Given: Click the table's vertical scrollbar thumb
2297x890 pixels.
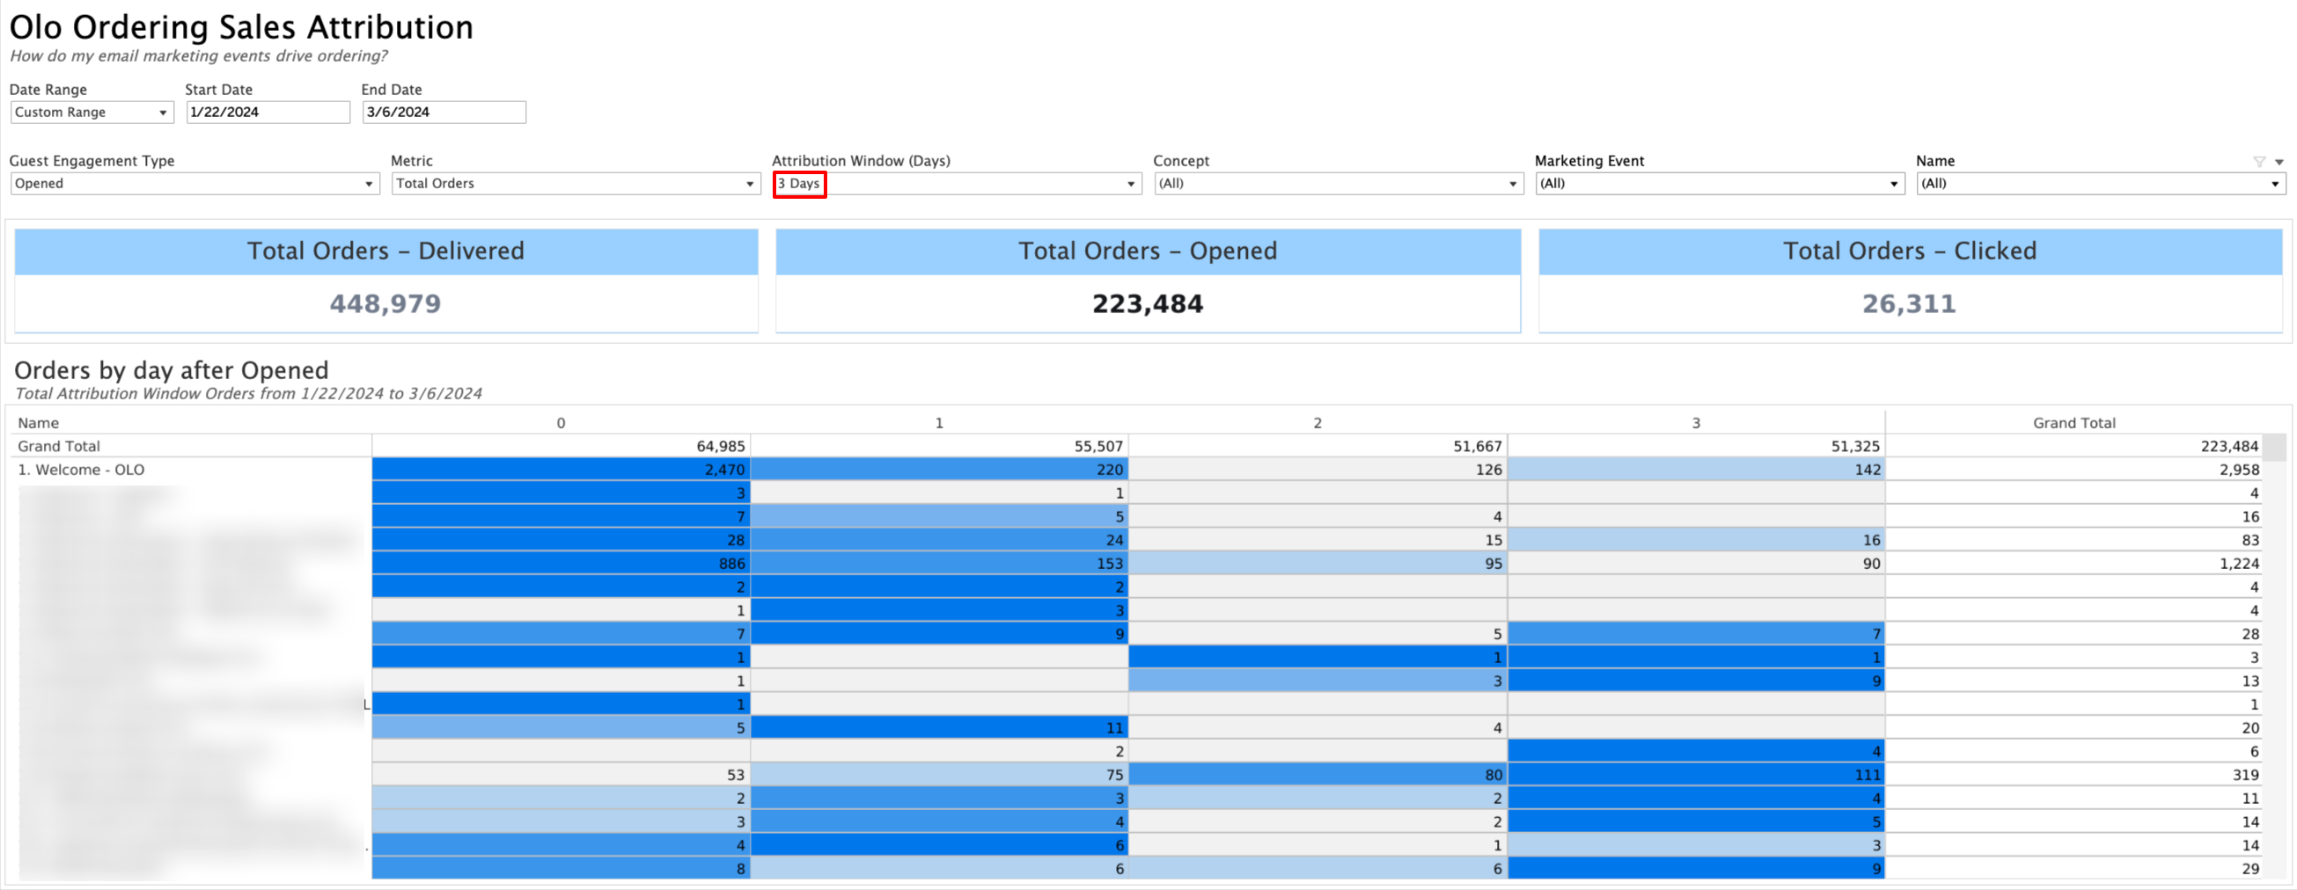Looking at the screenshot, I should pos(2274,448).
